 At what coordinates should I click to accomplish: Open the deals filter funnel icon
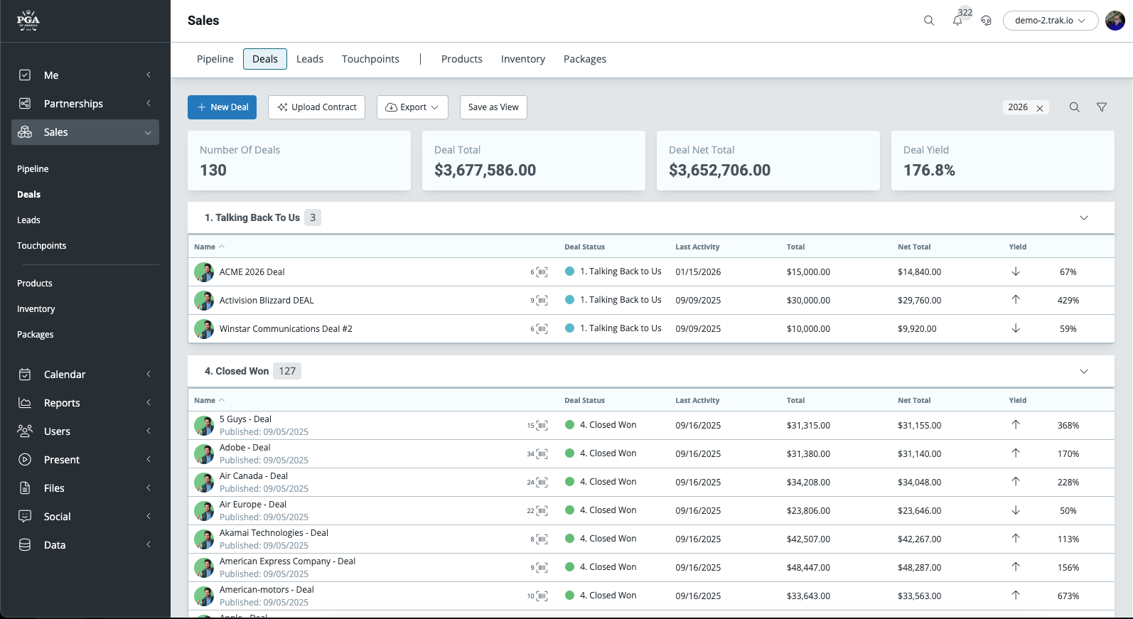[1102, 107]
